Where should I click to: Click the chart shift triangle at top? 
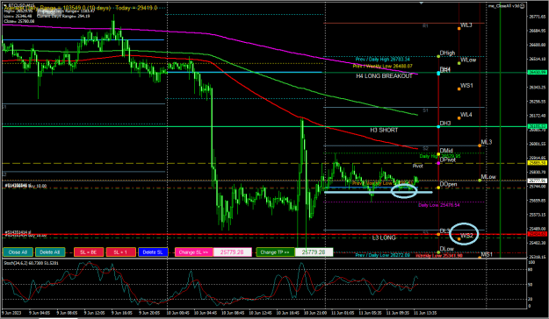coord(422,3)
